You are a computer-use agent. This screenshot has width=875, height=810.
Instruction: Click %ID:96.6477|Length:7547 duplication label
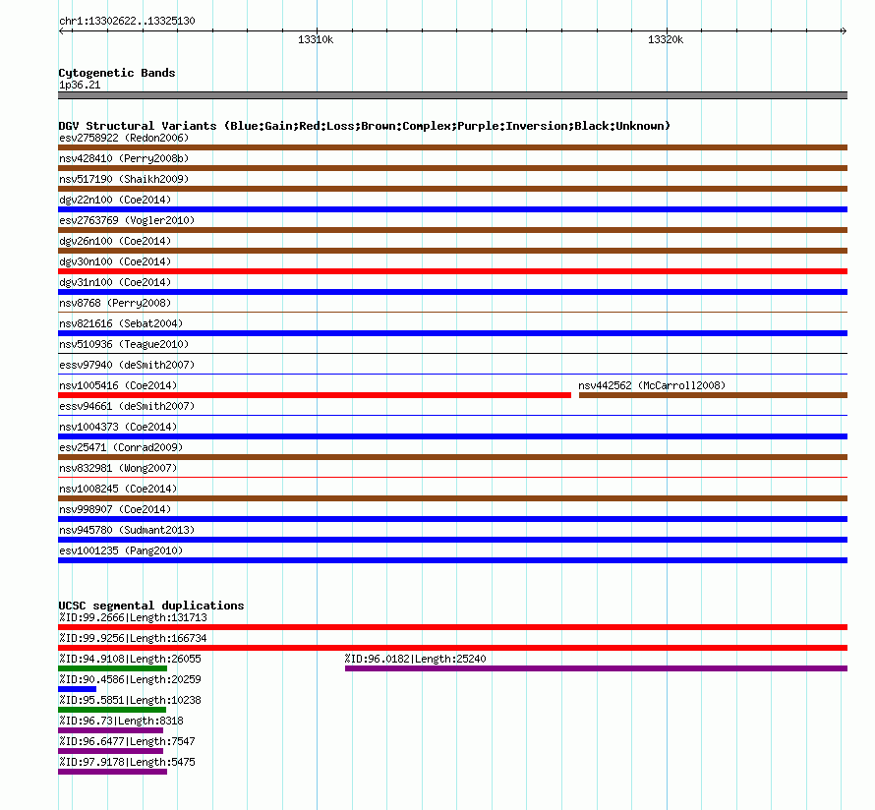127,741
